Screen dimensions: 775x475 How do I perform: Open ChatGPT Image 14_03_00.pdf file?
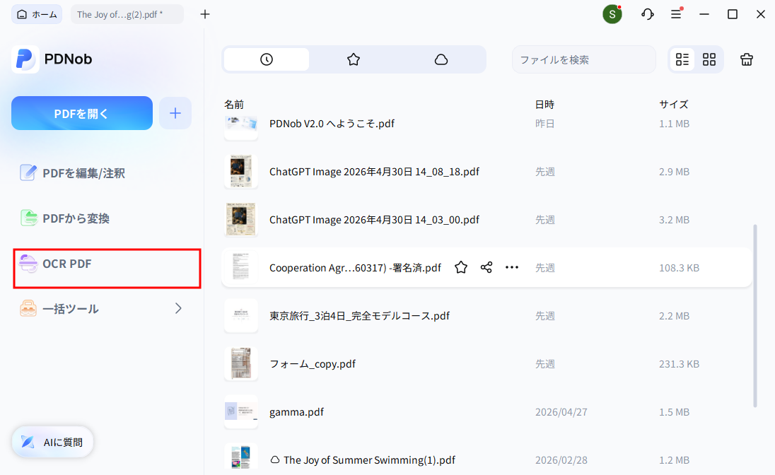coord(374,219)
